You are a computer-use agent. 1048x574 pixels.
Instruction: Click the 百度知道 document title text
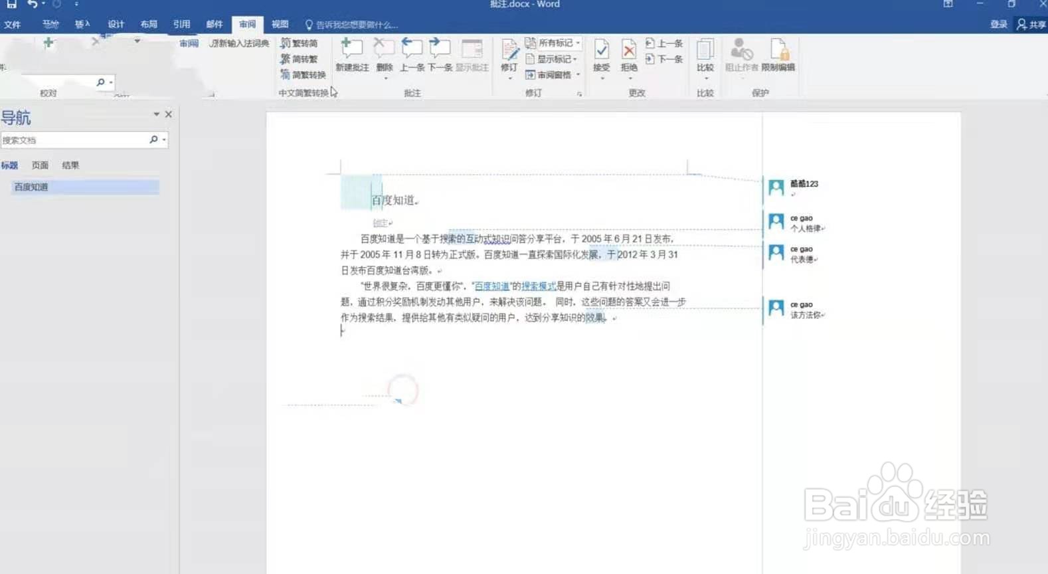393,200
